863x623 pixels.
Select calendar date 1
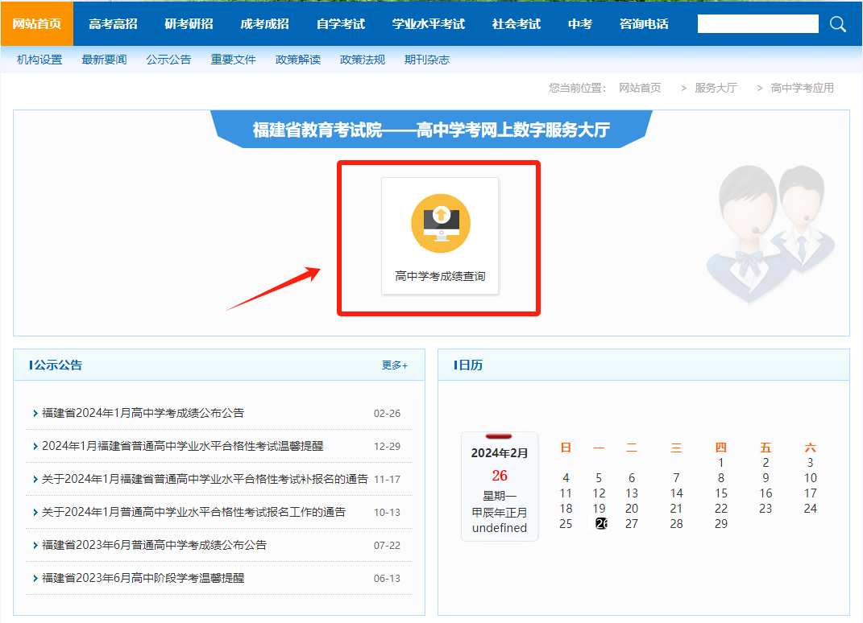point(721,463)
